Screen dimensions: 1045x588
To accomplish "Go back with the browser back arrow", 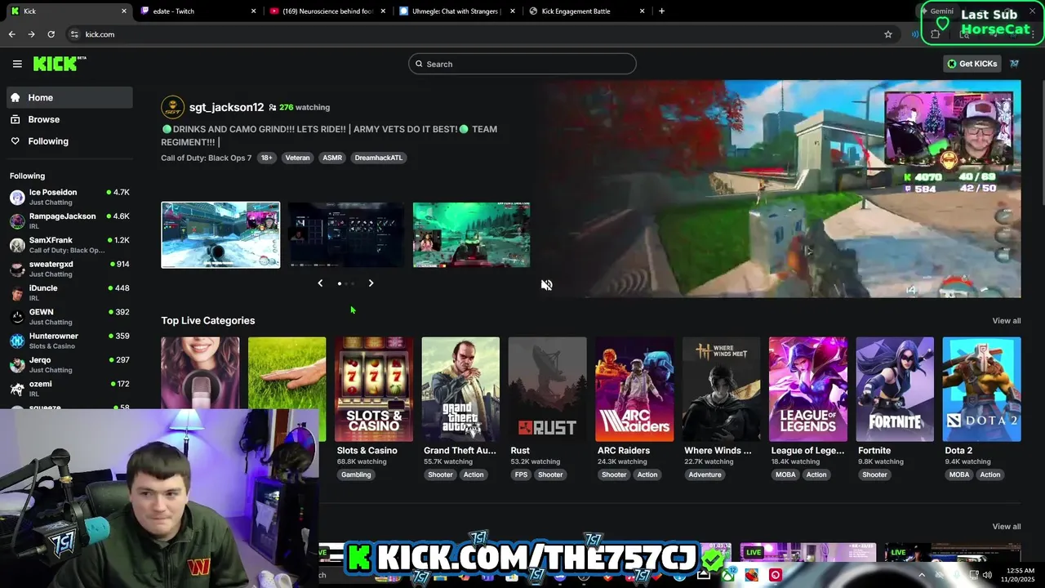I will coord(11,34).
